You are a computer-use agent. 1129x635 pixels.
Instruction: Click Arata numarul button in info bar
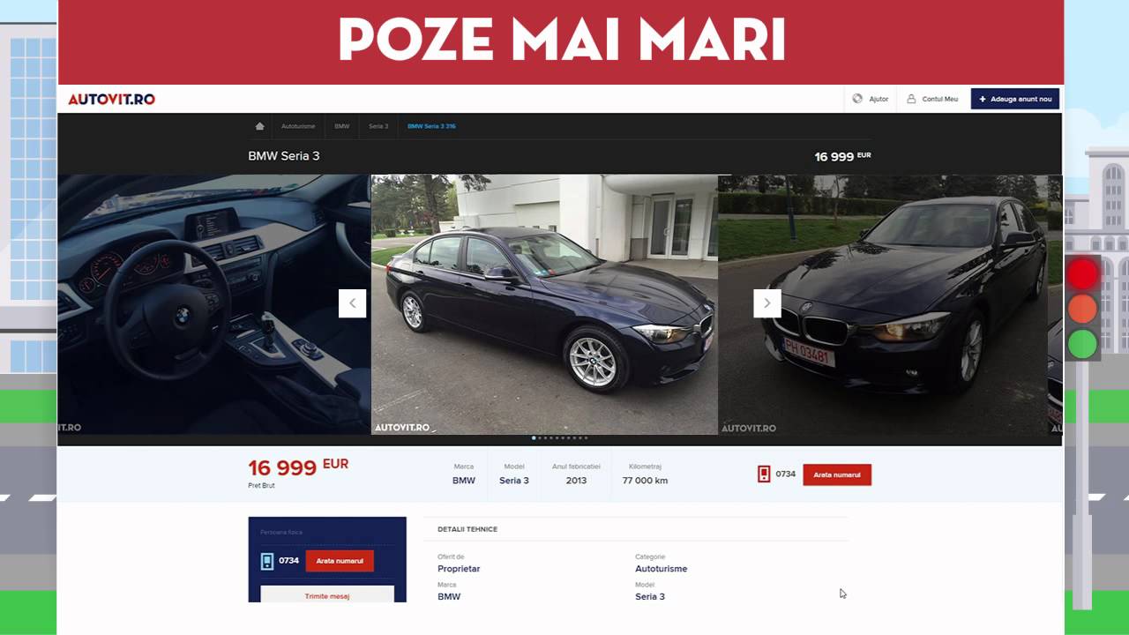pyautogui.click(x=837, y=474)
